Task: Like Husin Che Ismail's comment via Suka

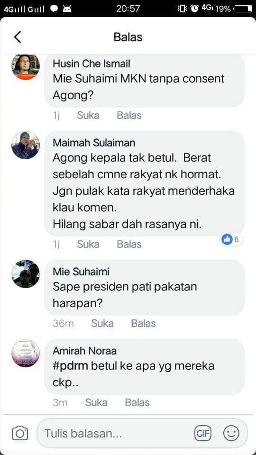Action: (x=88, y=116)
